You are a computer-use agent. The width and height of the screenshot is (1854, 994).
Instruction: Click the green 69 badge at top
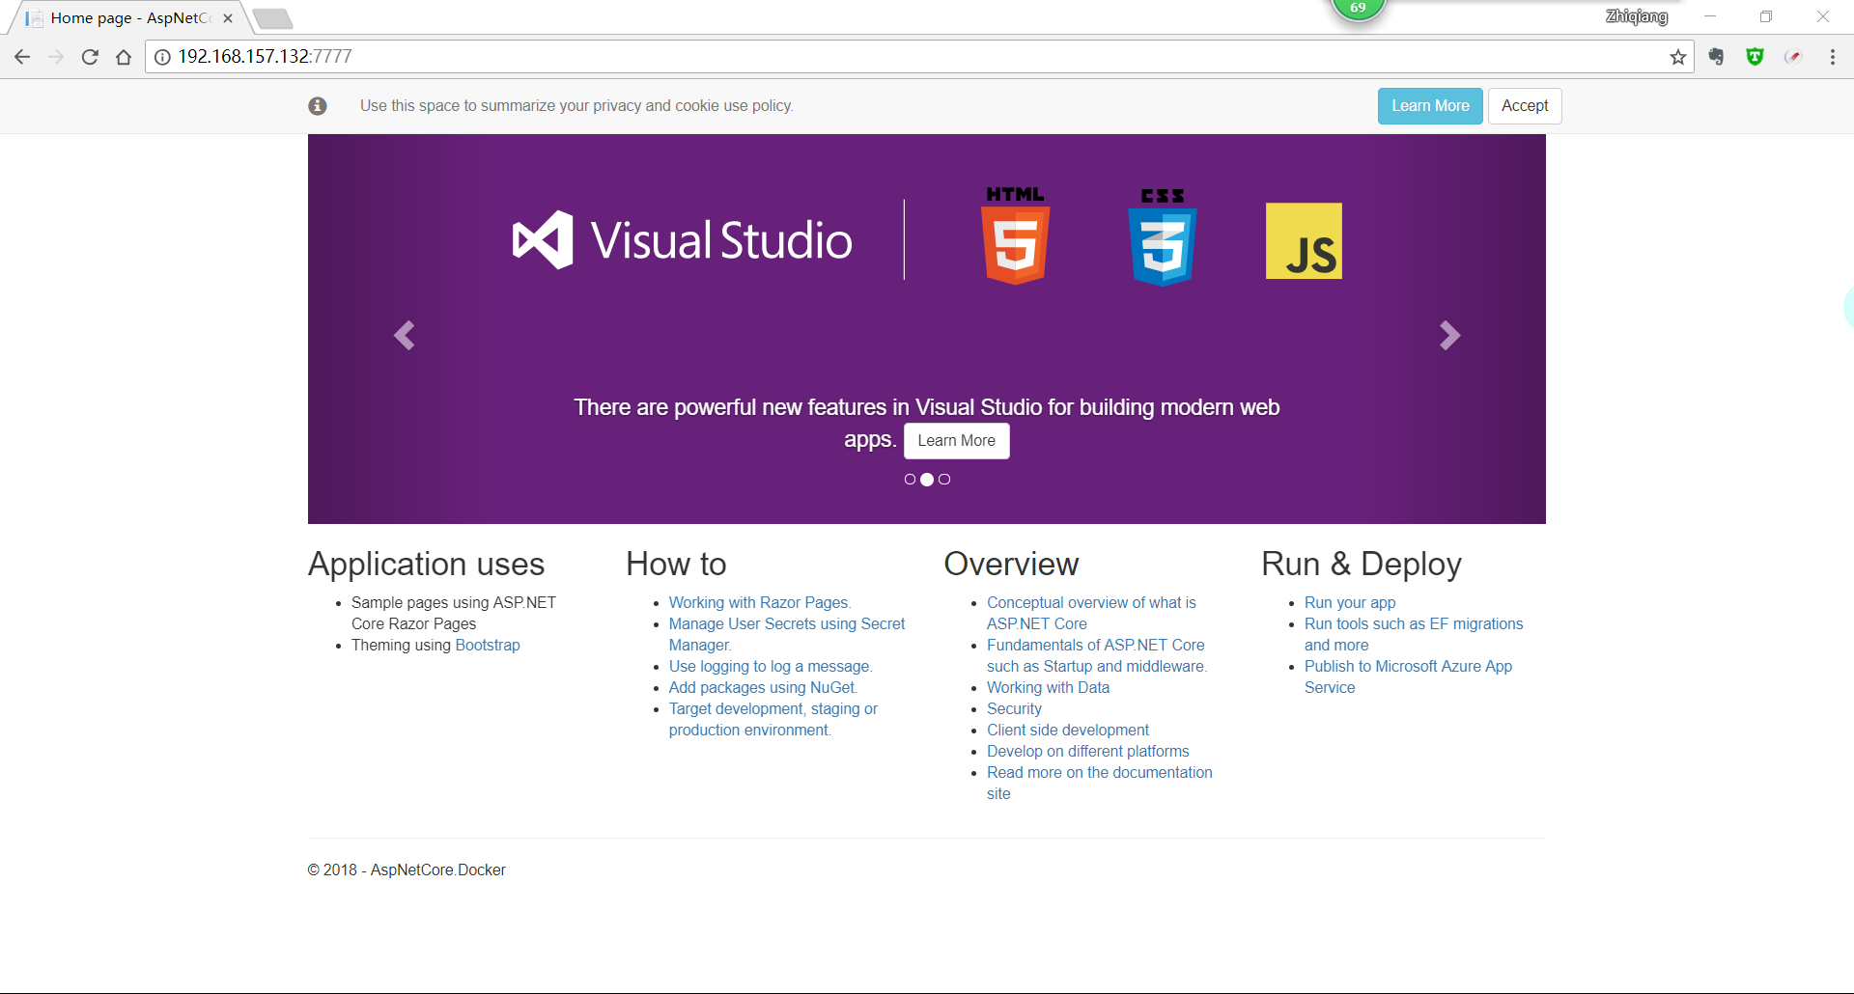tap(1359, 9)
